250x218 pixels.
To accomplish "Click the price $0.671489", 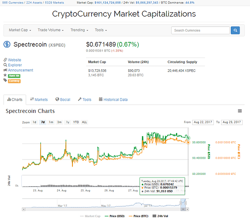I will 101,44.
